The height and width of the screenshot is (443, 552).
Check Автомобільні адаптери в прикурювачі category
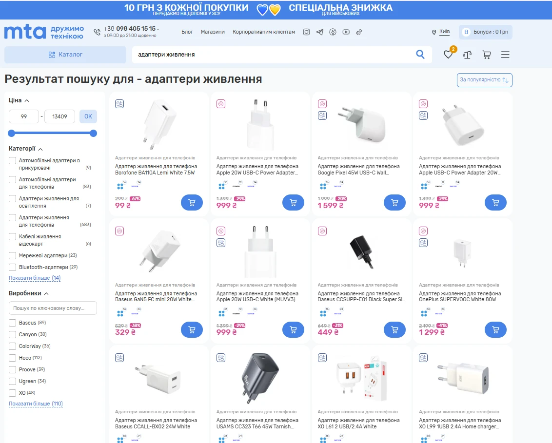coord(12,160)
